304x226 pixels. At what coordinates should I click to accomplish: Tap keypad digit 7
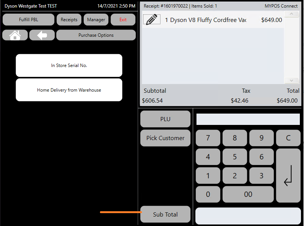[208, 138]
